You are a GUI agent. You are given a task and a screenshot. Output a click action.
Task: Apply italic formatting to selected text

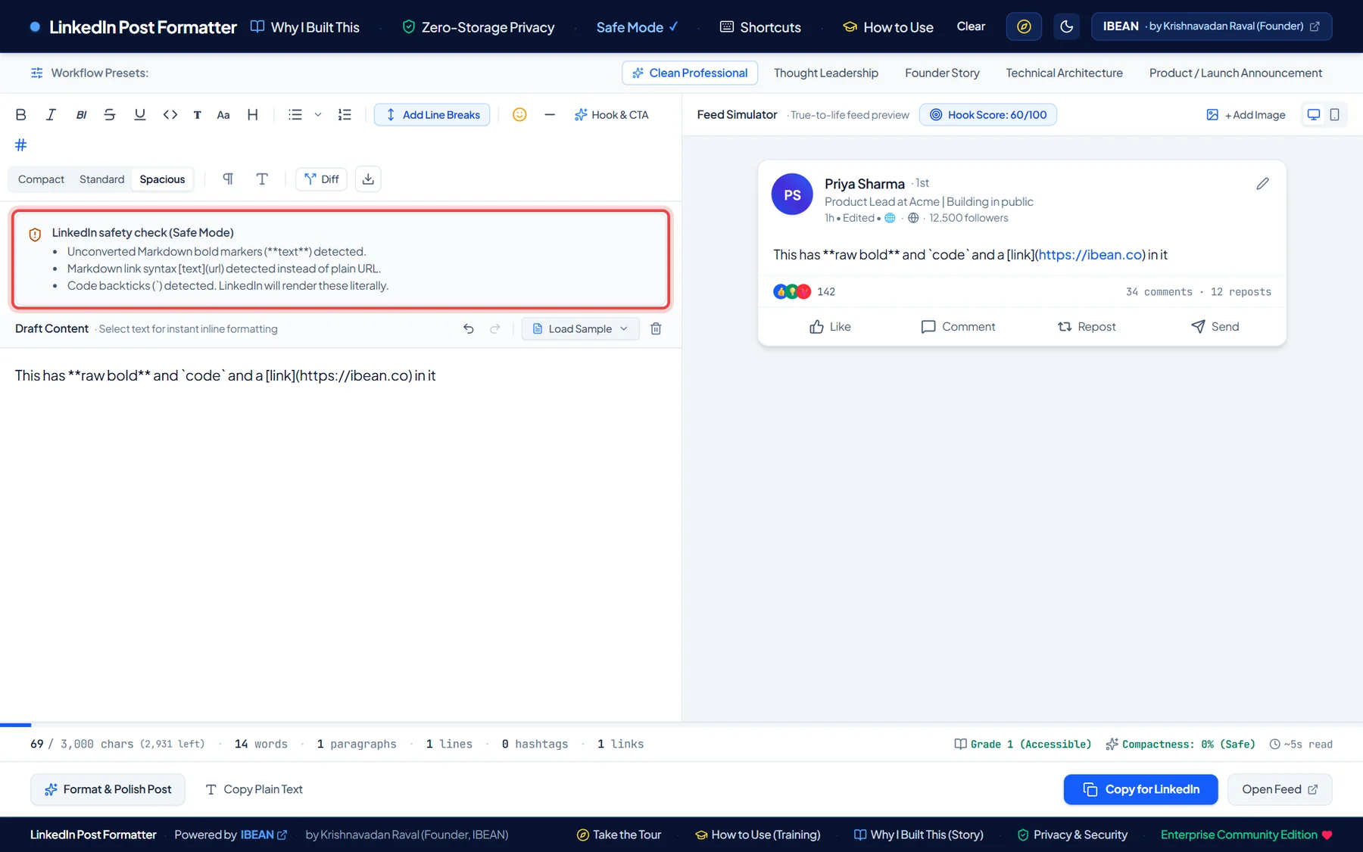point(51,115)
